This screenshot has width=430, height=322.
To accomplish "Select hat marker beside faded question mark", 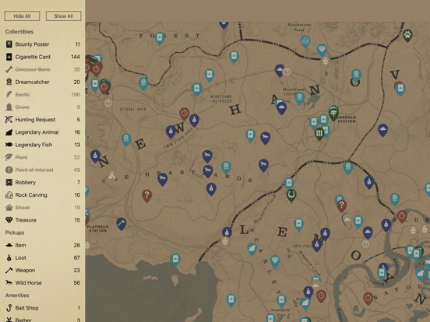I will pos(280,70).
